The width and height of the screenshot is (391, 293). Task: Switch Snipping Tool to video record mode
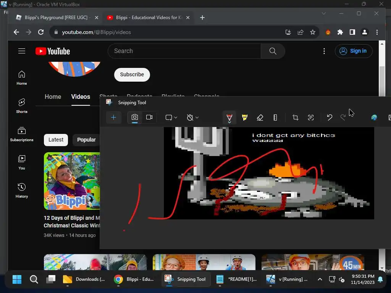(149, 118)
